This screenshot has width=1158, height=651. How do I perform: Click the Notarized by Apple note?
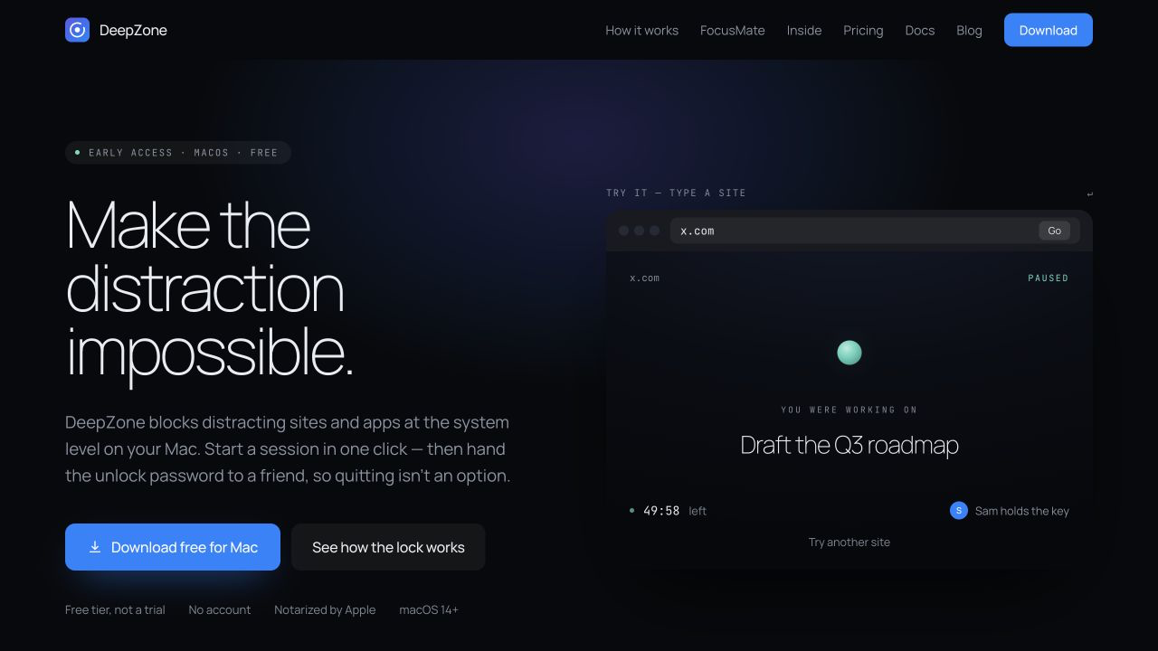tap(325, 609)
